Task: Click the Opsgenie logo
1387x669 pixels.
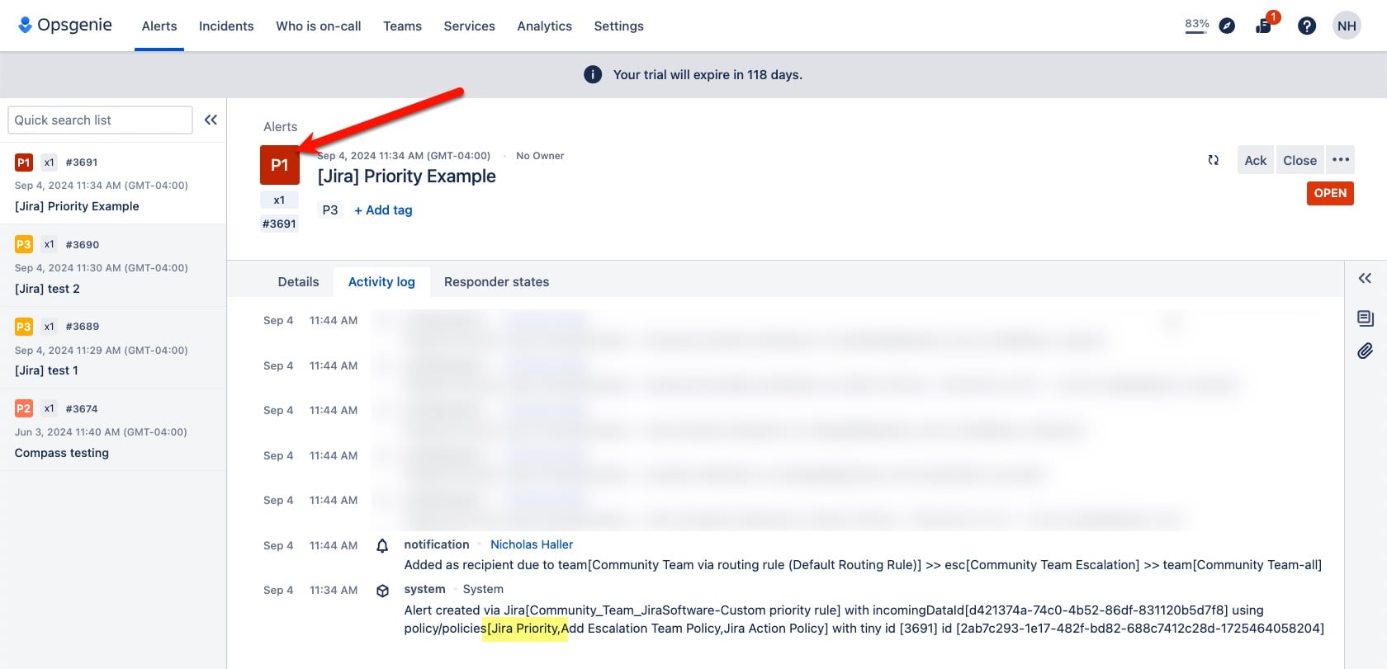Action: tap(65, 25)
